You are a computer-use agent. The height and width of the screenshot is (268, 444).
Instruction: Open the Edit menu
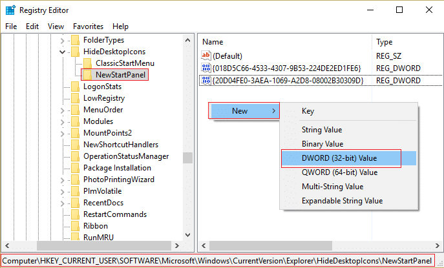(x=32, y=26)
